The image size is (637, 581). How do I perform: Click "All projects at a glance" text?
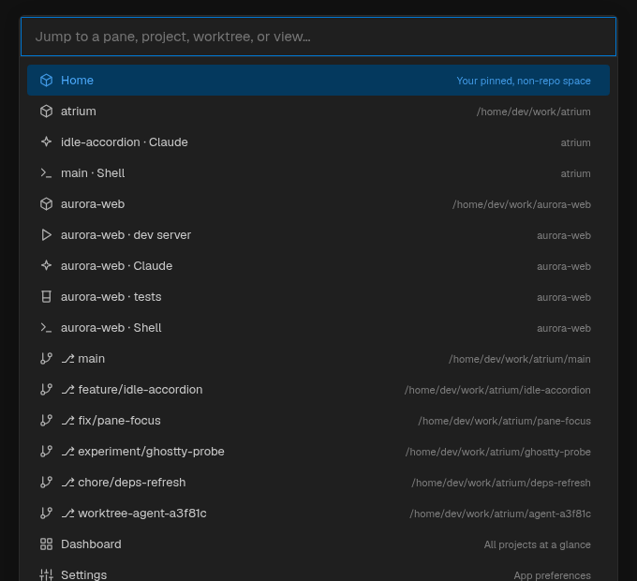(537, 544)
